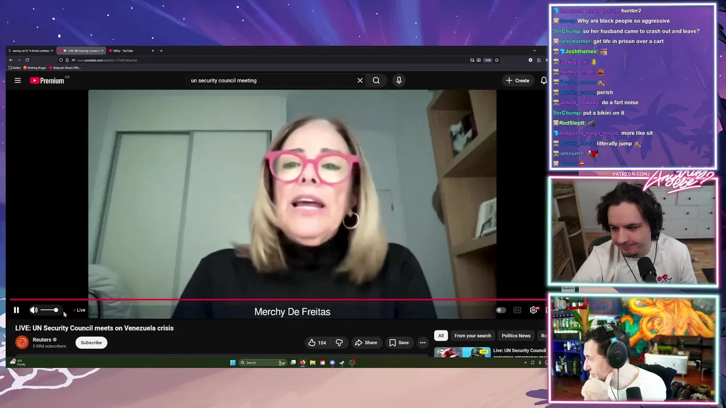Screen dimensions: 726x408
Task: Select the LIVE UN Security Council tab
Action: (81, 50)
